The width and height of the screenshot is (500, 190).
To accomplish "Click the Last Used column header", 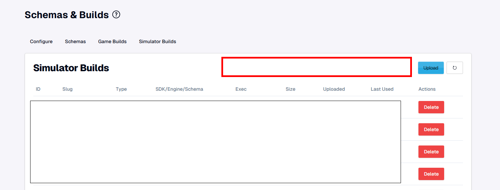I will click(382, 89).
